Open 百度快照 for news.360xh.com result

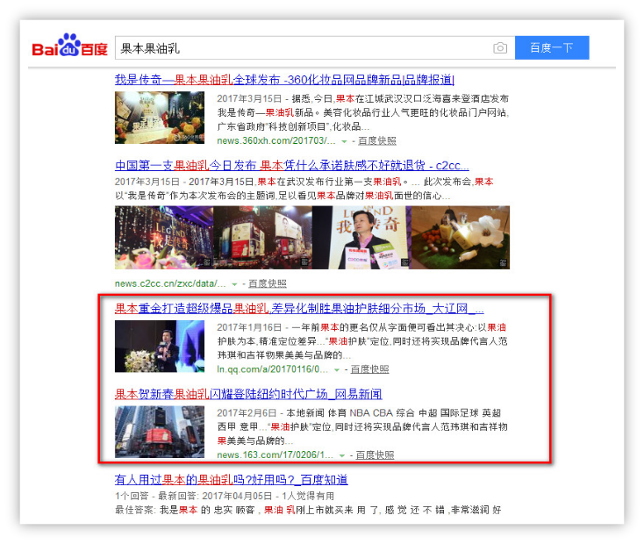click(x=377, y=141)
